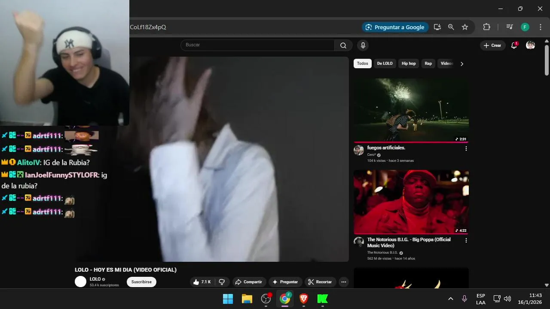Dislike the video with thumbs down

tap(222, 282)
